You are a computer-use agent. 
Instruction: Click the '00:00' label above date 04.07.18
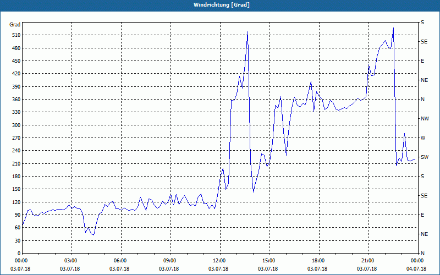pos(416,261)
